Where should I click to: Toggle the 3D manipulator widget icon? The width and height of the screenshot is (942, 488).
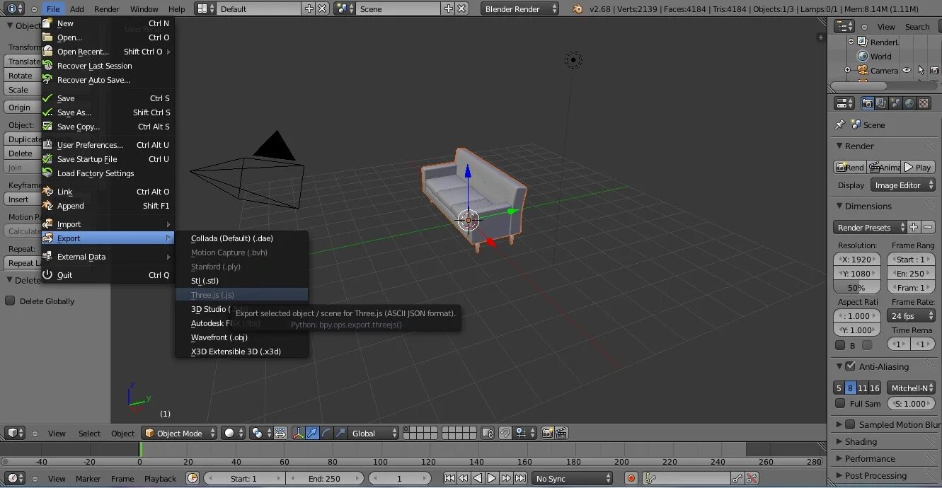[298, 433]
